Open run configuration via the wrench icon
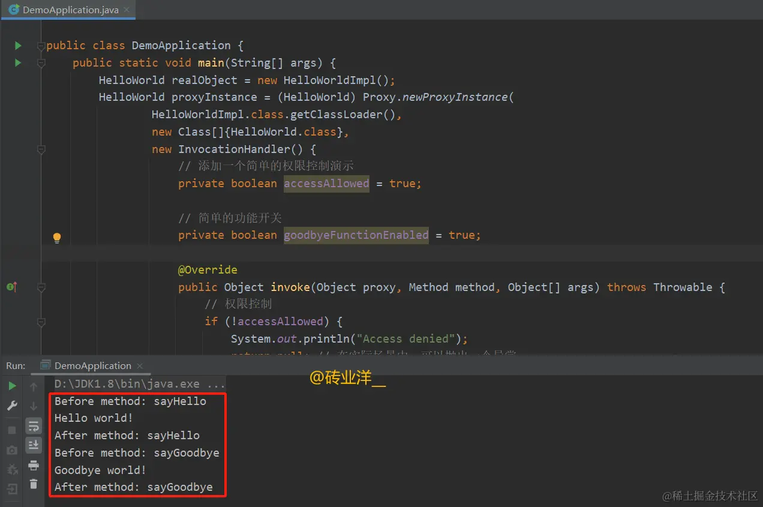Viewport: 763px width, 507px height. tap(12, 406)
